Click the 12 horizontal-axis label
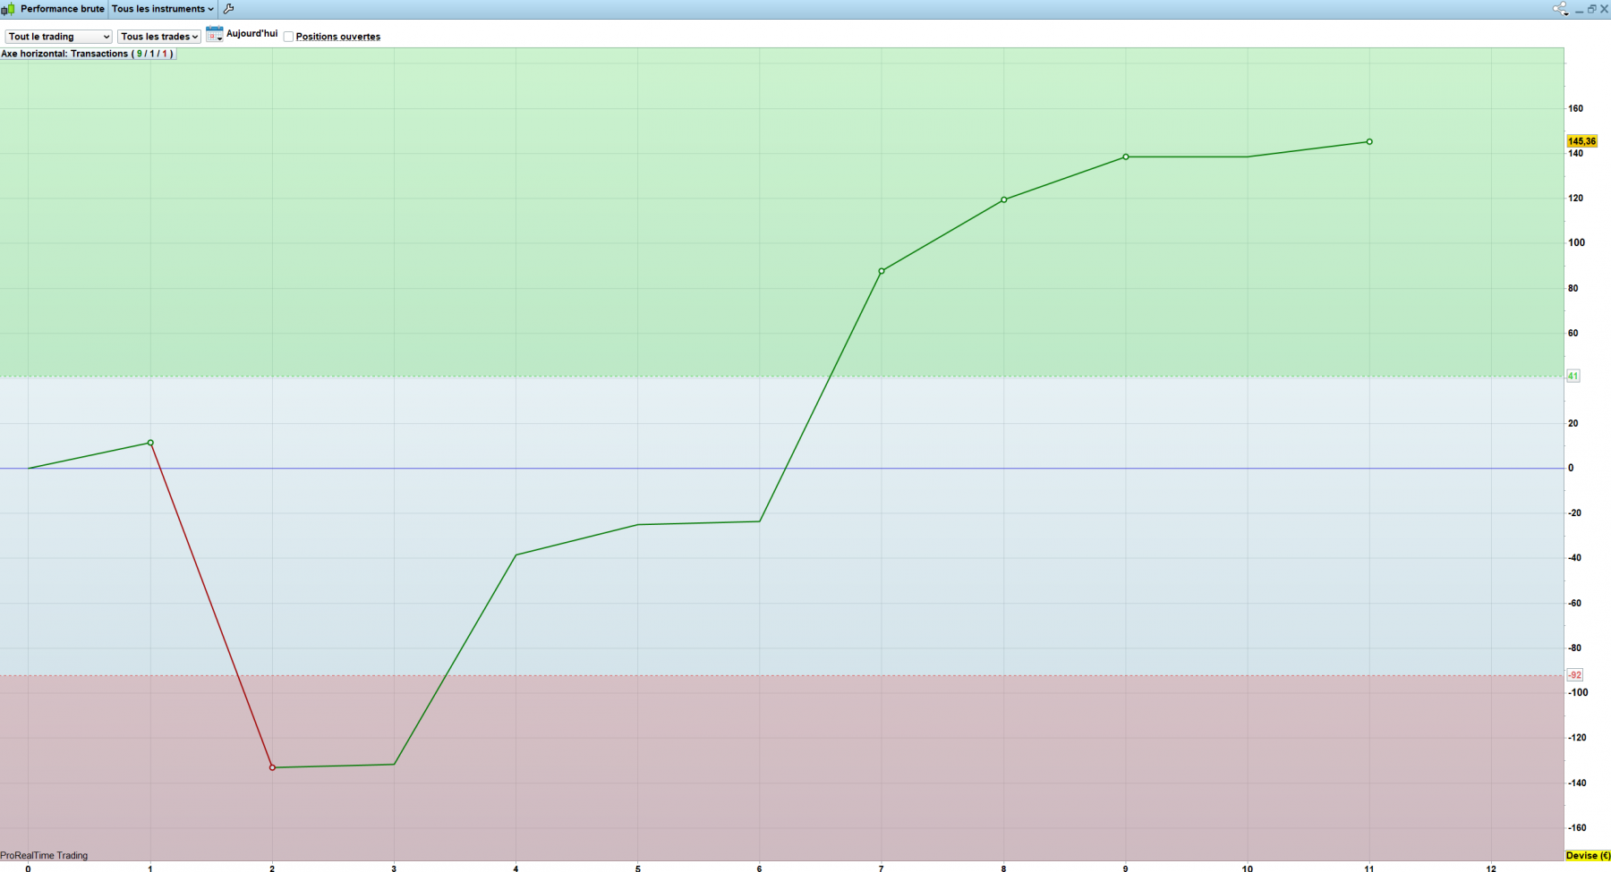The image size is (1611, 872). 1491,868
